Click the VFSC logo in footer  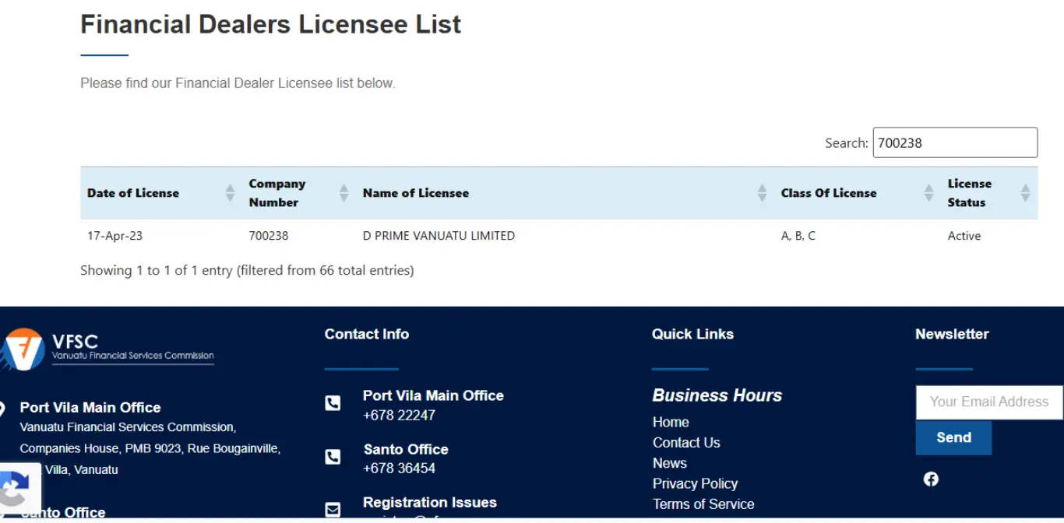click(x=107, y=349)
